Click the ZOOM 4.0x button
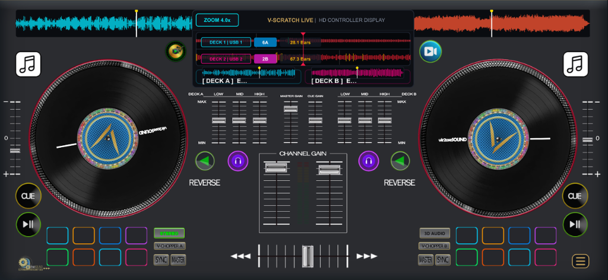The width and height of the screenshot is (608, 280). click(x=217, y=20)
